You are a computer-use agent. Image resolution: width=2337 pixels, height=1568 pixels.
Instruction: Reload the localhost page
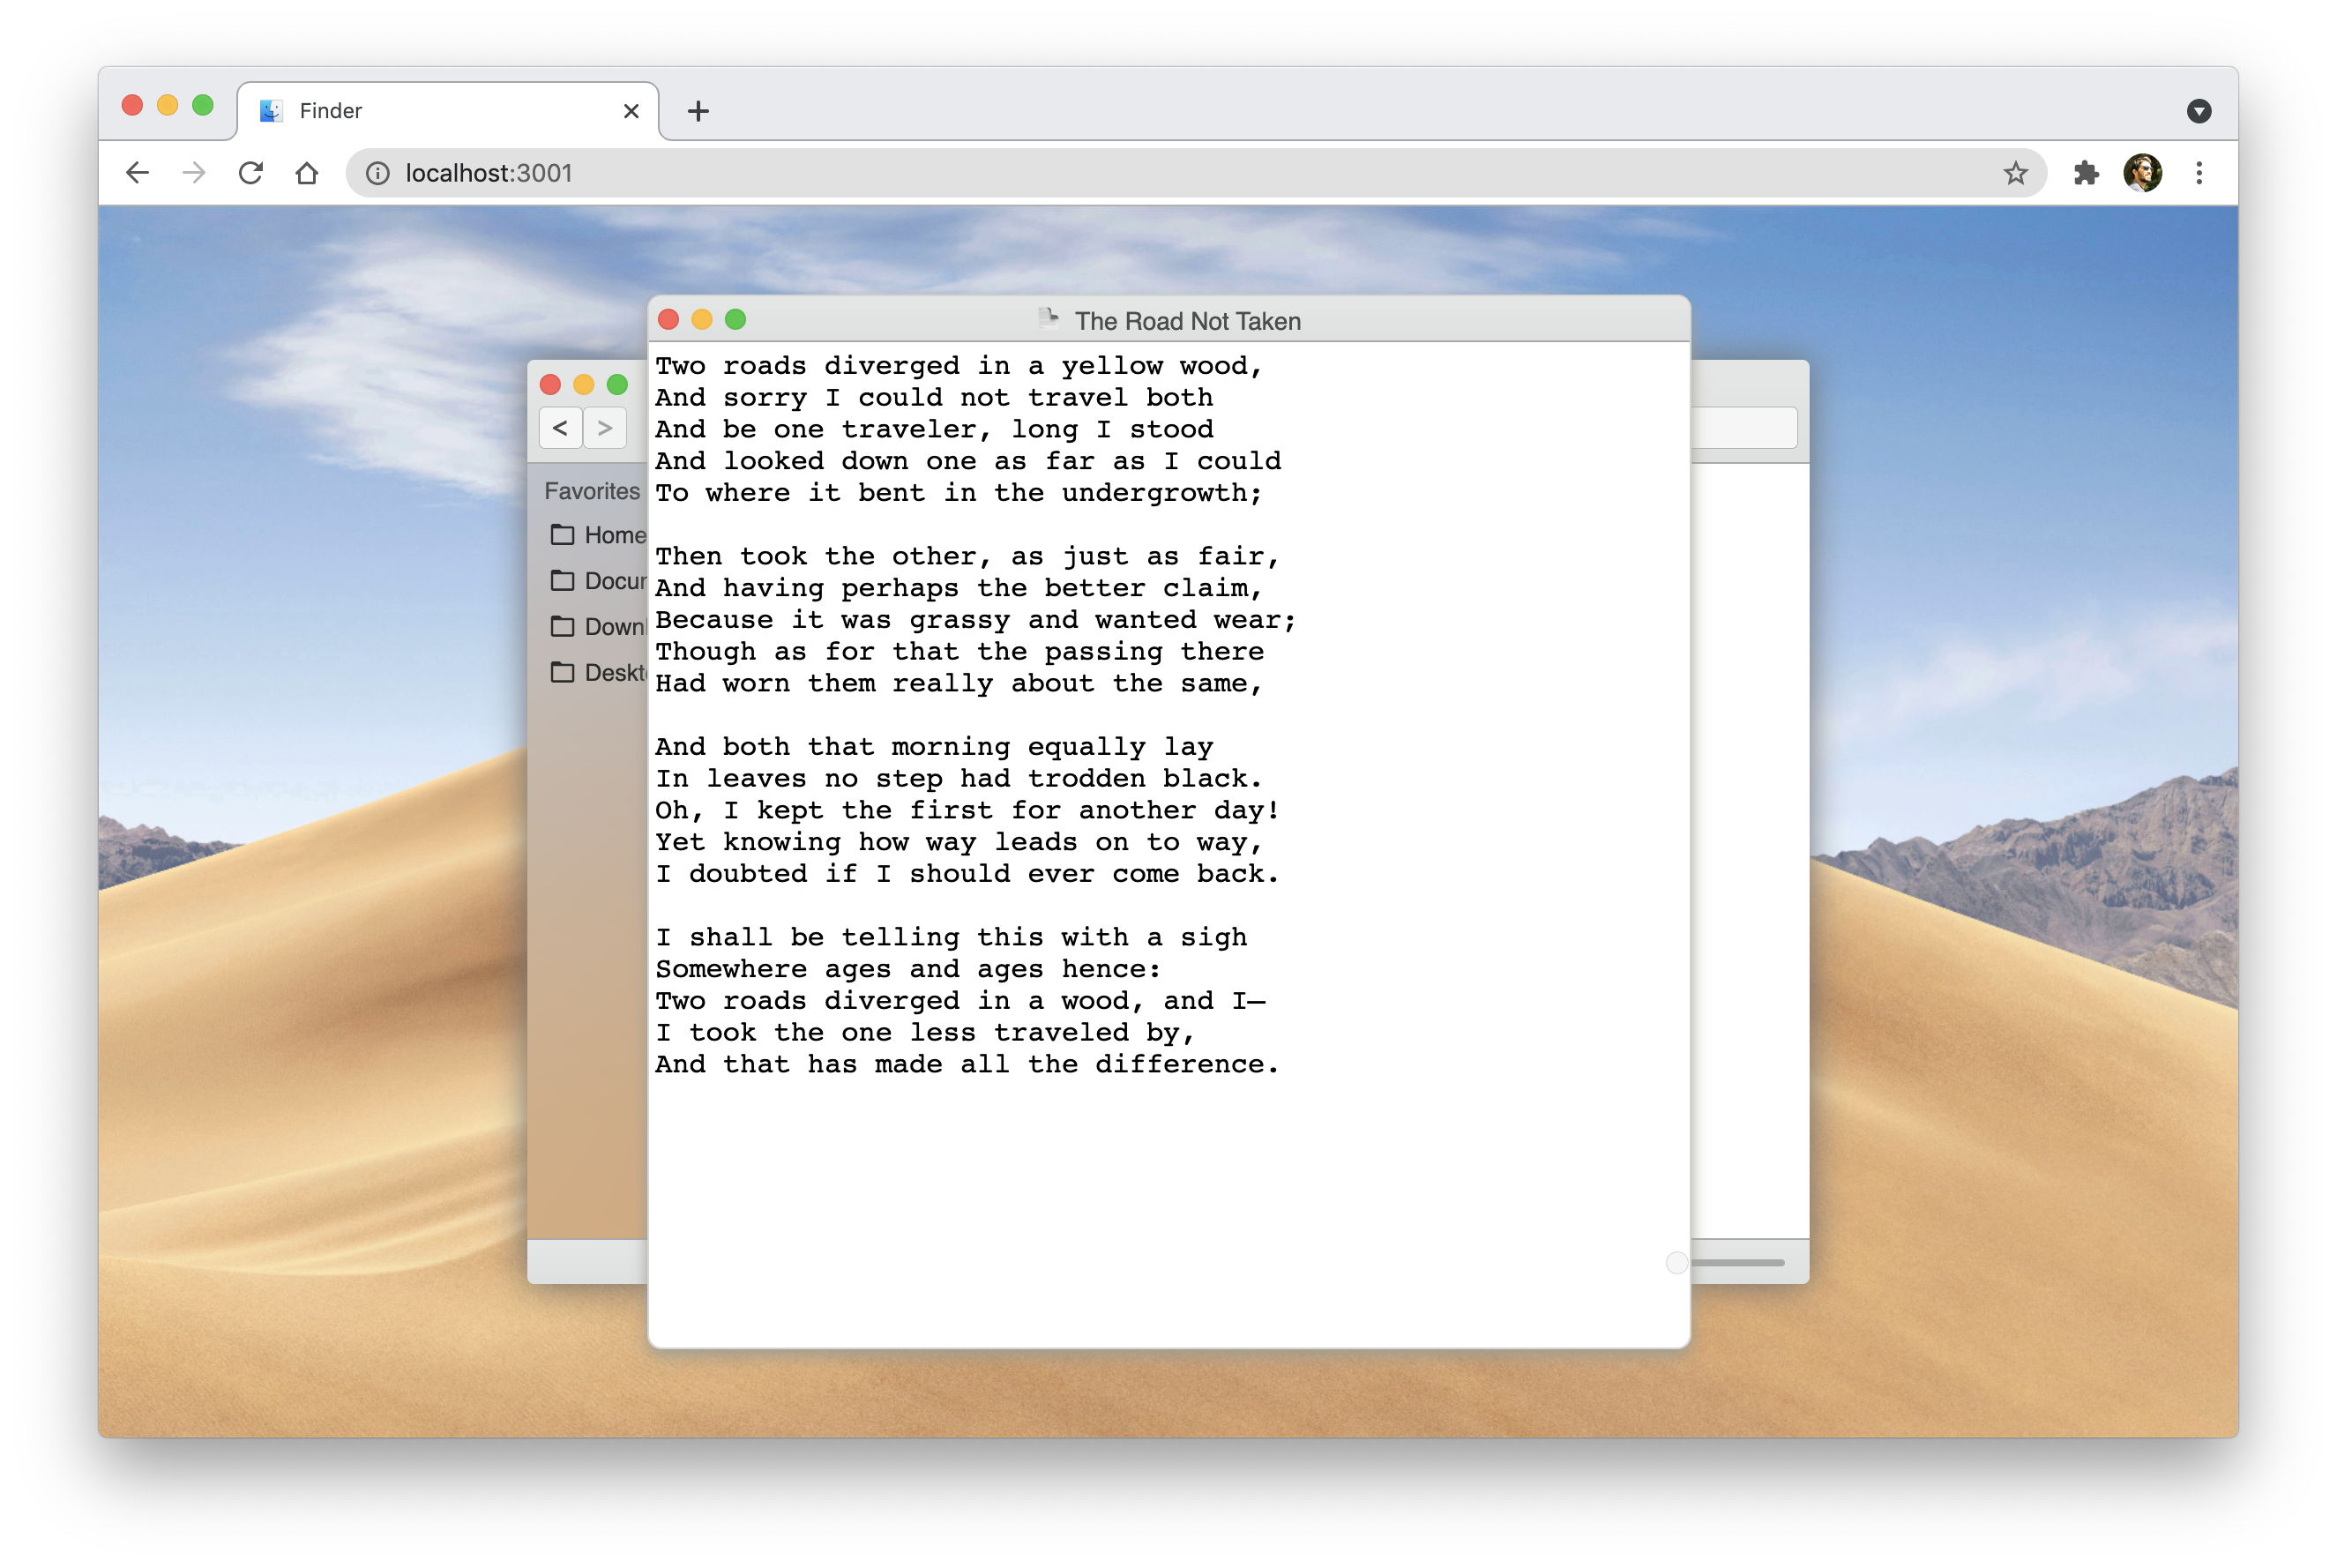(251, 173)
